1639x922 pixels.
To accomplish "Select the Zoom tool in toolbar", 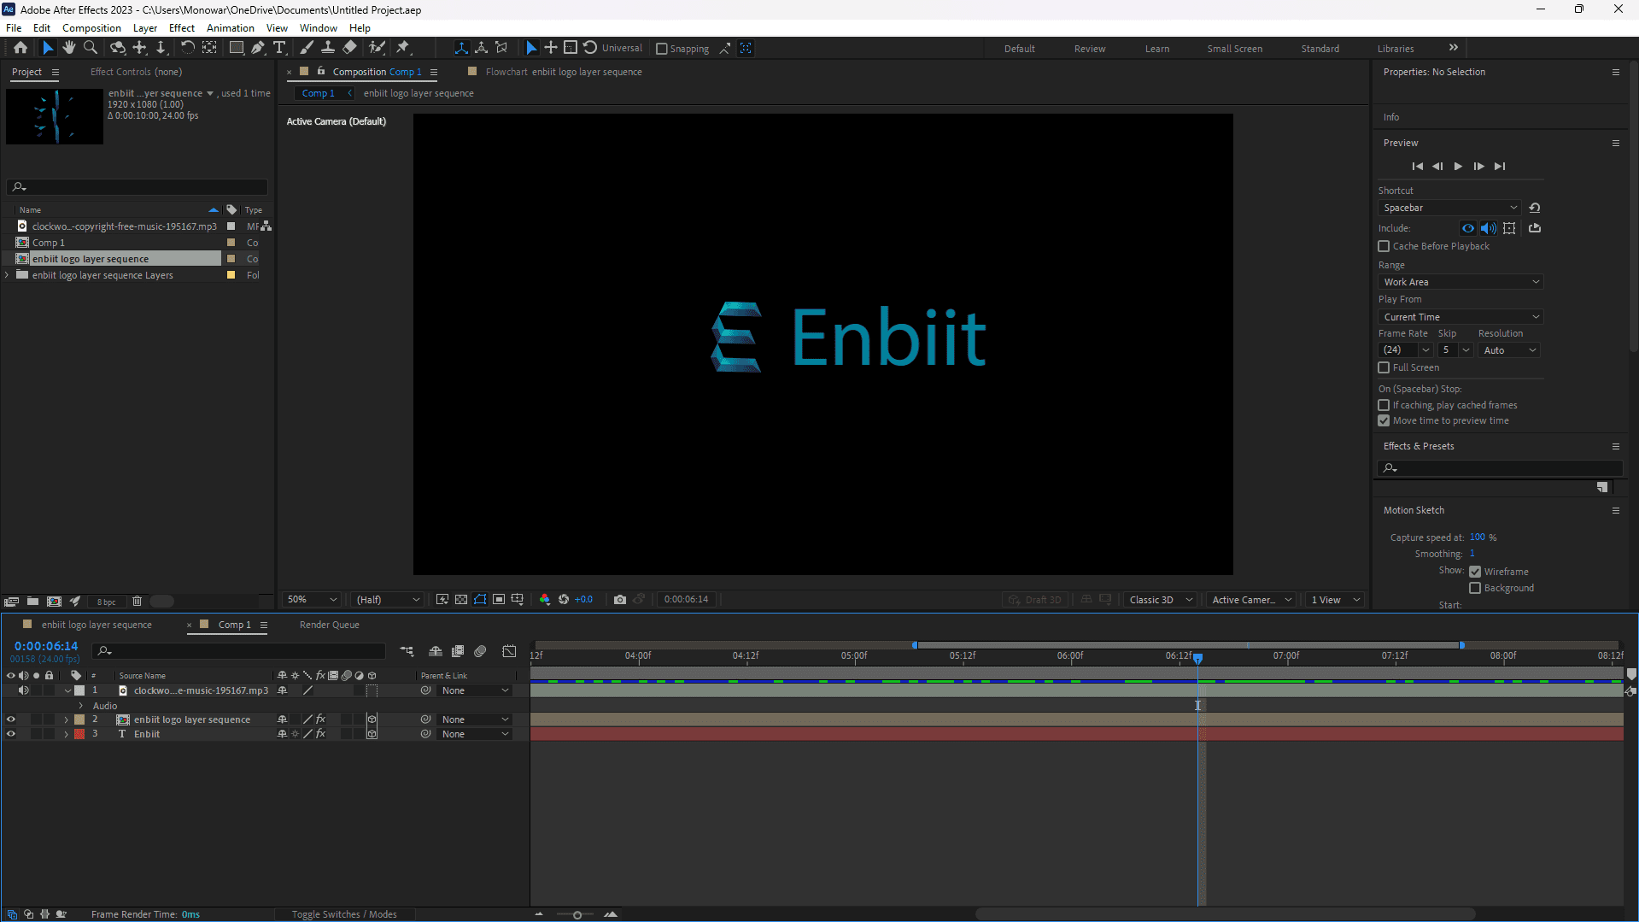I will pos(91,48).
